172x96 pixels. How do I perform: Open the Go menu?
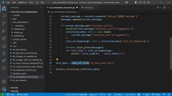point(37,2)
